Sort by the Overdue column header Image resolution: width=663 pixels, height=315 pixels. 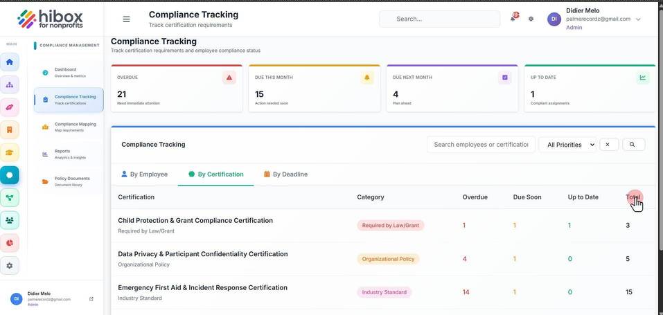coord(475,197)
